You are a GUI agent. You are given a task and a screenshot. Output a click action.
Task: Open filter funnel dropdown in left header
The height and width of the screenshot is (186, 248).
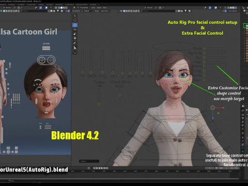pyautogui.click(x=58, y=11)
